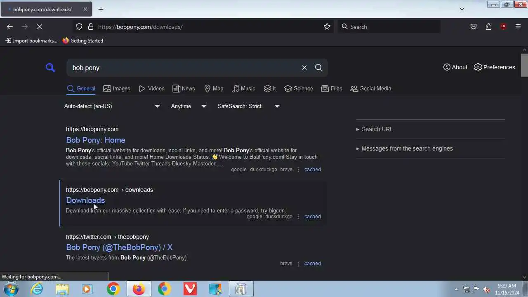This screenshot has width=528, height=297.
Task: Submit search with the magnifier button
Action: [318, 68]
